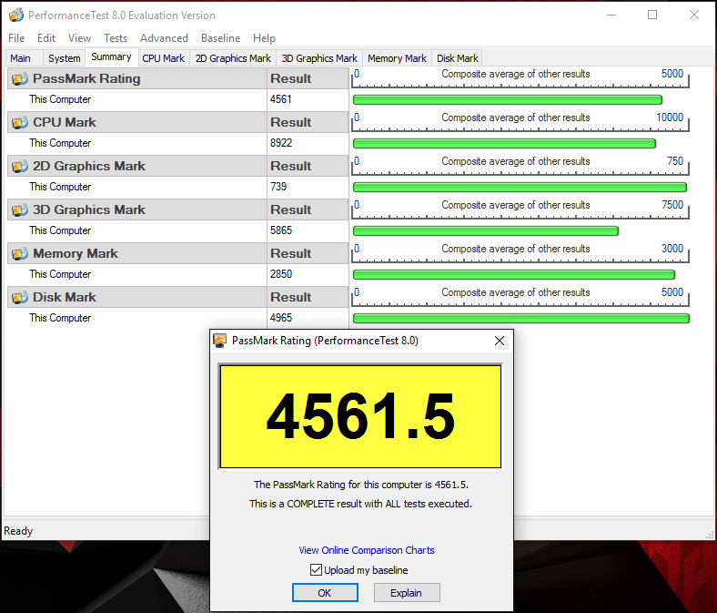Click the 3D Graphics result value 5865

coord(281,230)
